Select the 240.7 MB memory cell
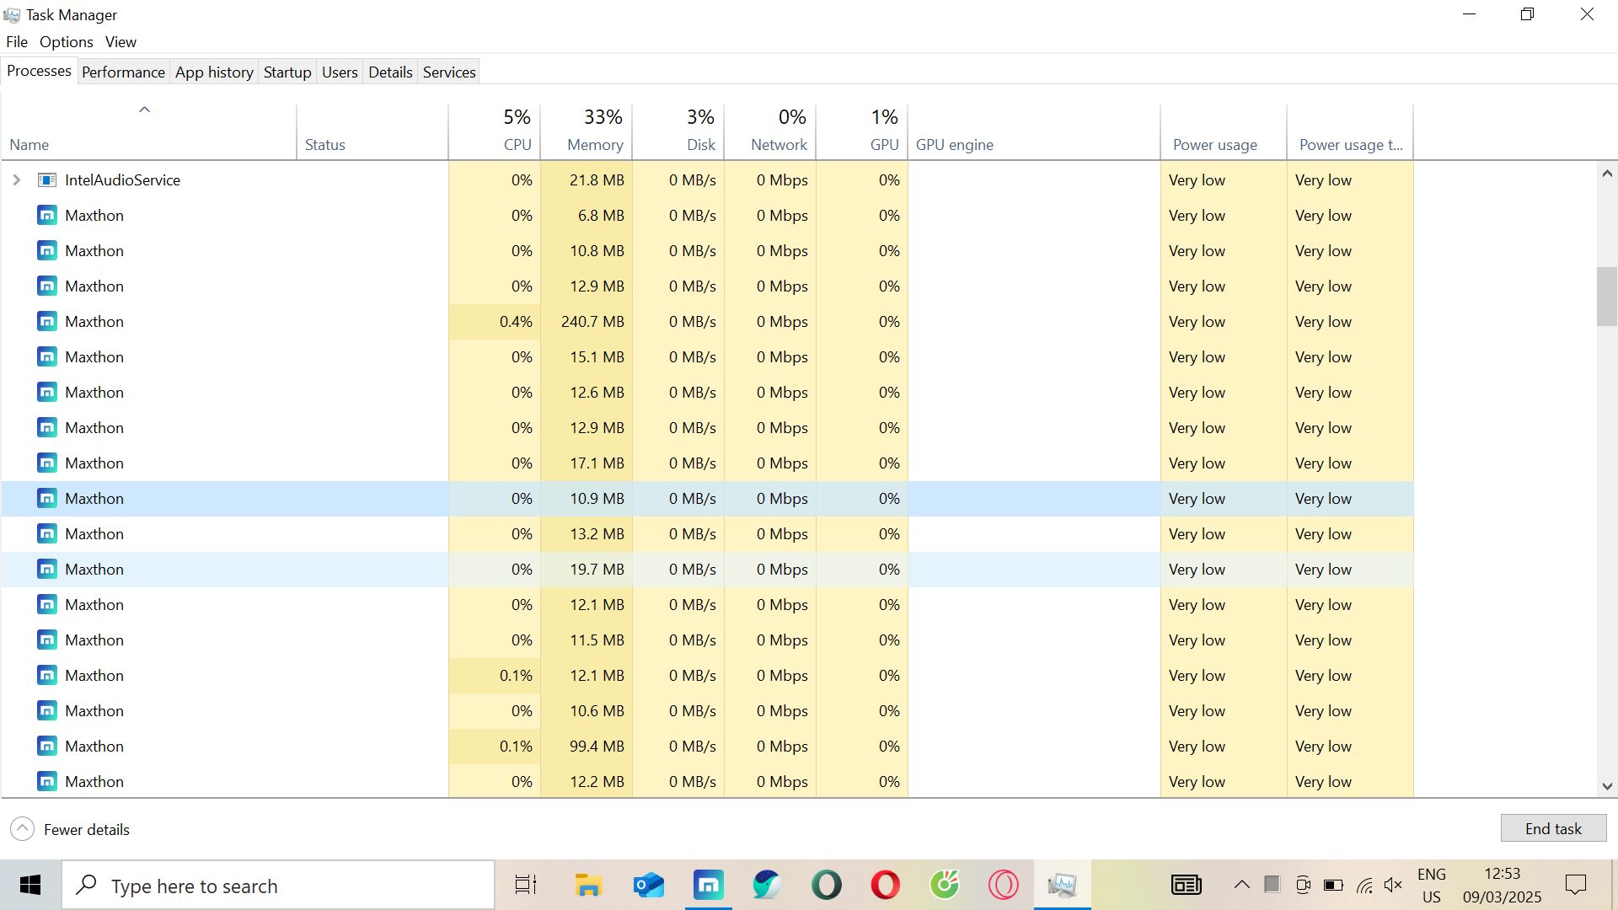 (587, 321)
